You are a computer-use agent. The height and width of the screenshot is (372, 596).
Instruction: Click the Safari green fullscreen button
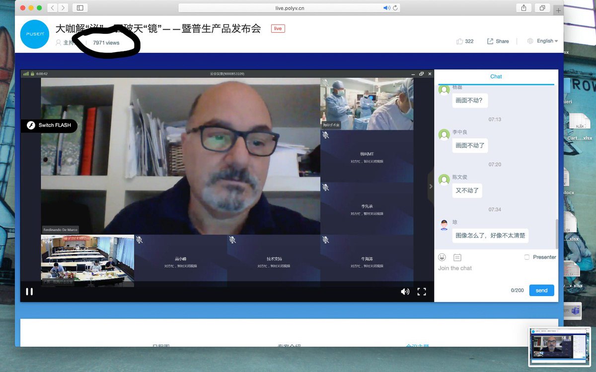pos(40,8)
